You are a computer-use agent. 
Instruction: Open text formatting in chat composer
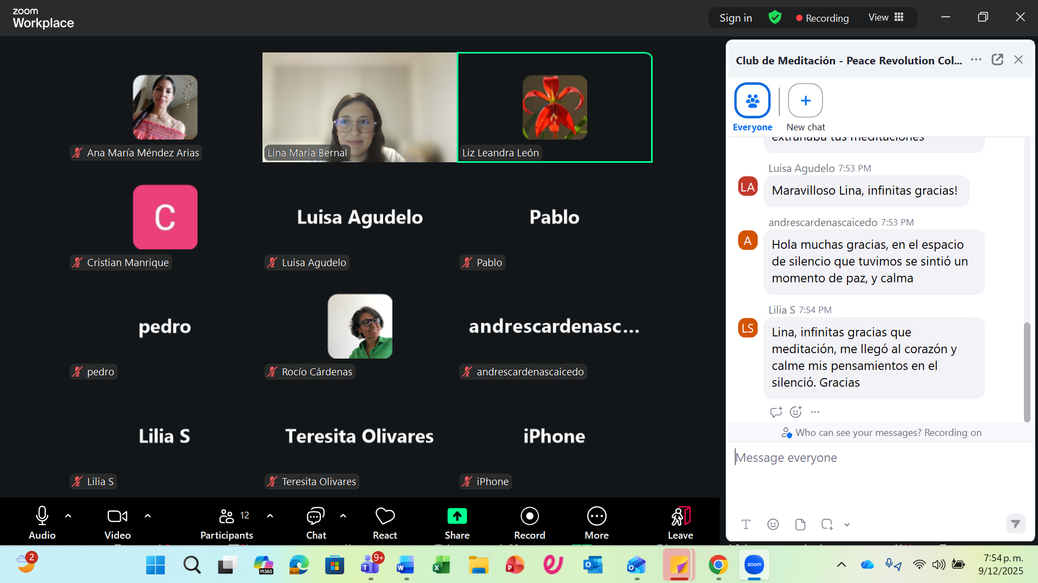coord(746,524)
